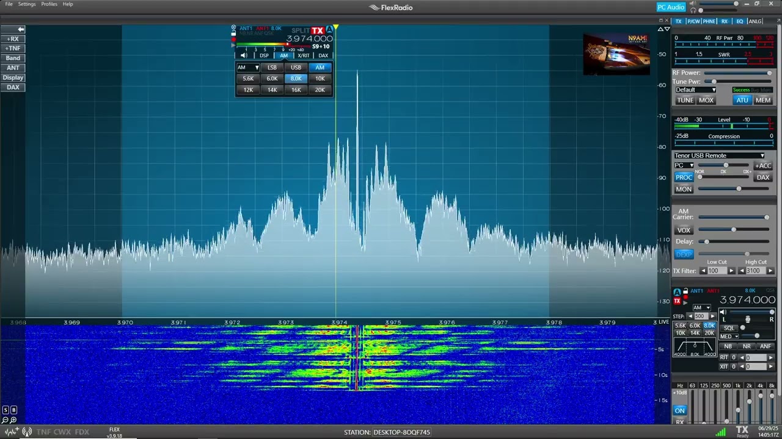Toggle the ATU antenna tuner

(x=742, y=101)
